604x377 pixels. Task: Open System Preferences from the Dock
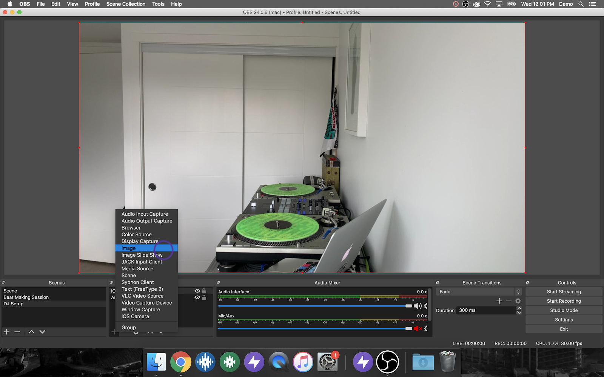327,362
